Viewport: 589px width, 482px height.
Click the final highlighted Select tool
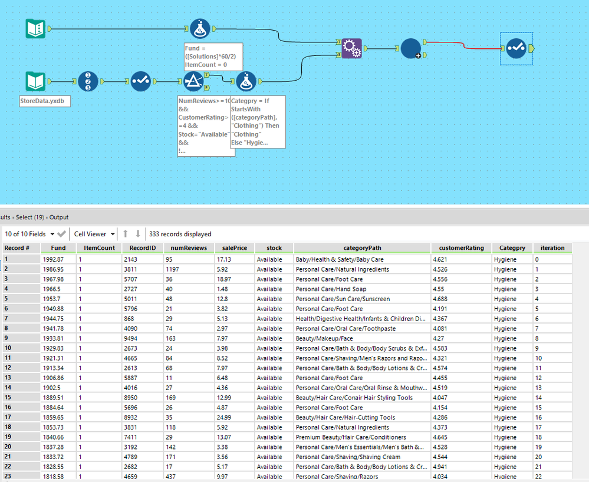point(516,48)
